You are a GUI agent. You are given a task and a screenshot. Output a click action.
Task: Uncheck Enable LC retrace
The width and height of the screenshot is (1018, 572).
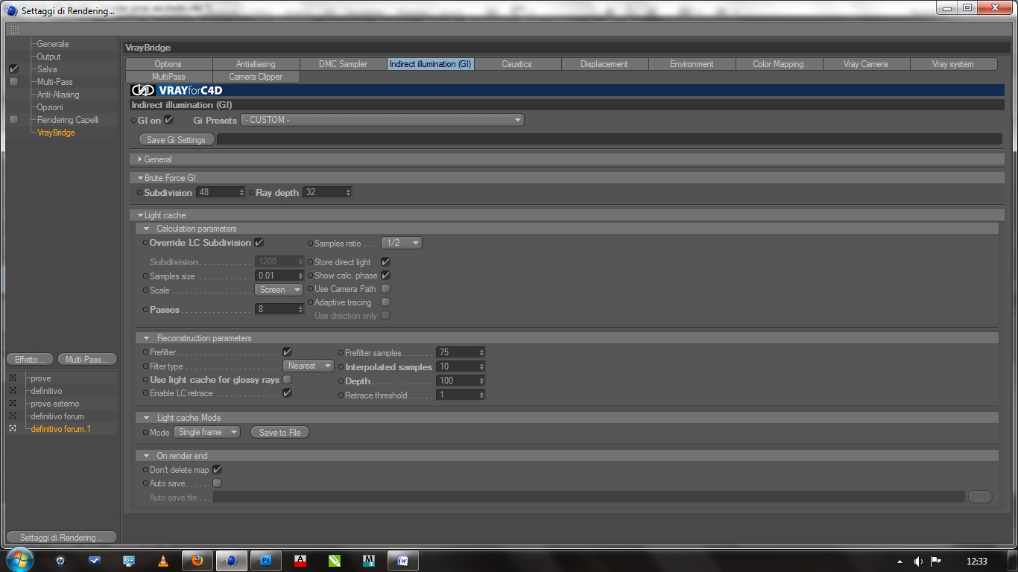pyautogui.click(x=287, y=393)
